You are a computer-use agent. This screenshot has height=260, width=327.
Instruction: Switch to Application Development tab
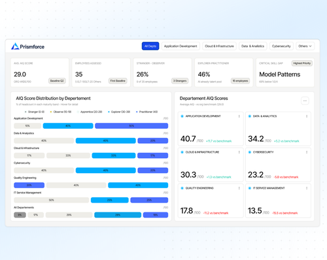pyautogui.click(x=181, y=46)
